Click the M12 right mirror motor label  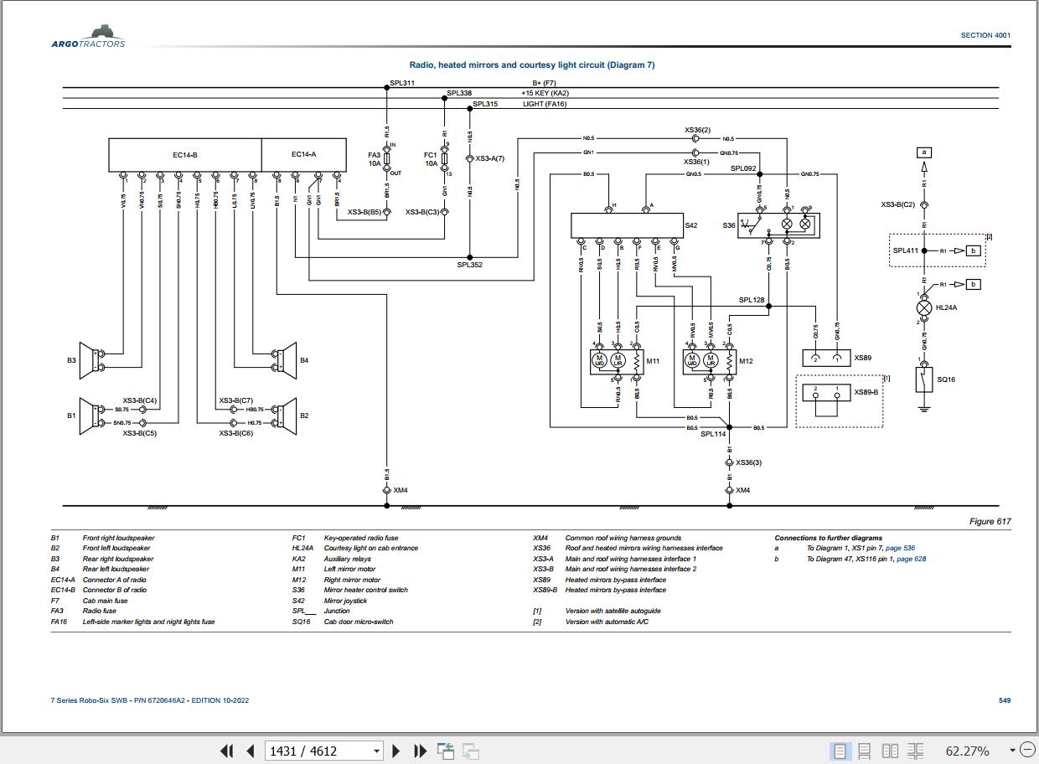tap(746, 361)
